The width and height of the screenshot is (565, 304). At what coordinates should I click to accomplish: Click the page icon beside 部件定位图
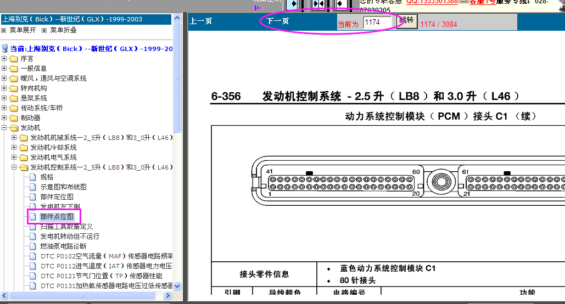pos(33,197)
